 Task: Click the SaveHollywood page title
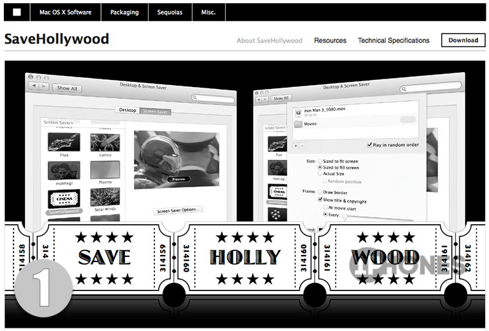(57, 39)
